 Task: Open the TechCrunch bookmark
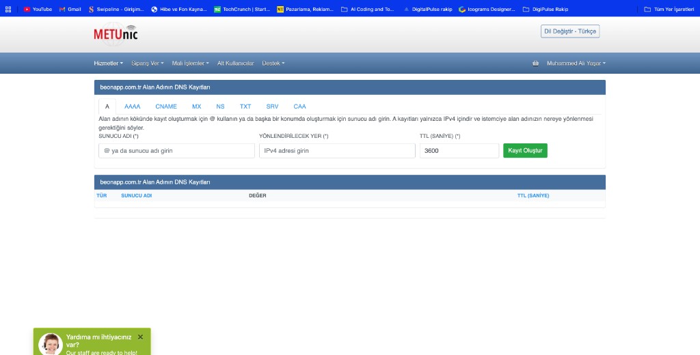pos(242,9)
